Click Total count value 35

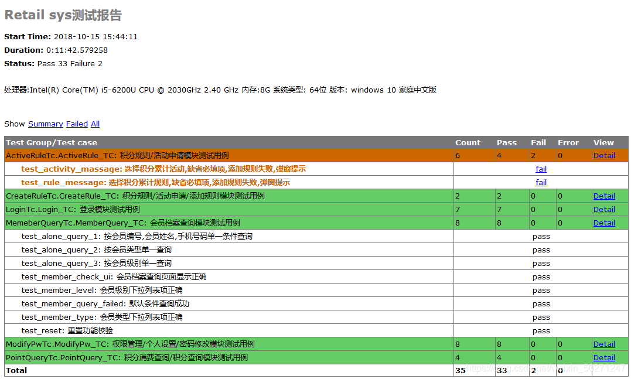461,371
